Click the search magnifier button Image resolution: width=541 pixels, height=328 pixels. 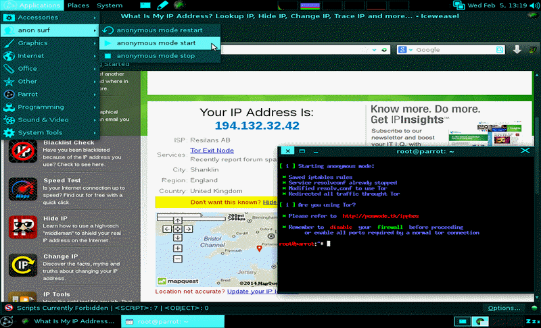click(x=500, y=50)
